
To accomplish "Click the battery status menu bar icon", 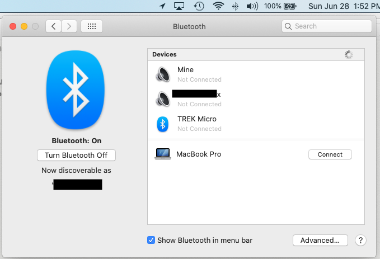I will pos(290,6).
